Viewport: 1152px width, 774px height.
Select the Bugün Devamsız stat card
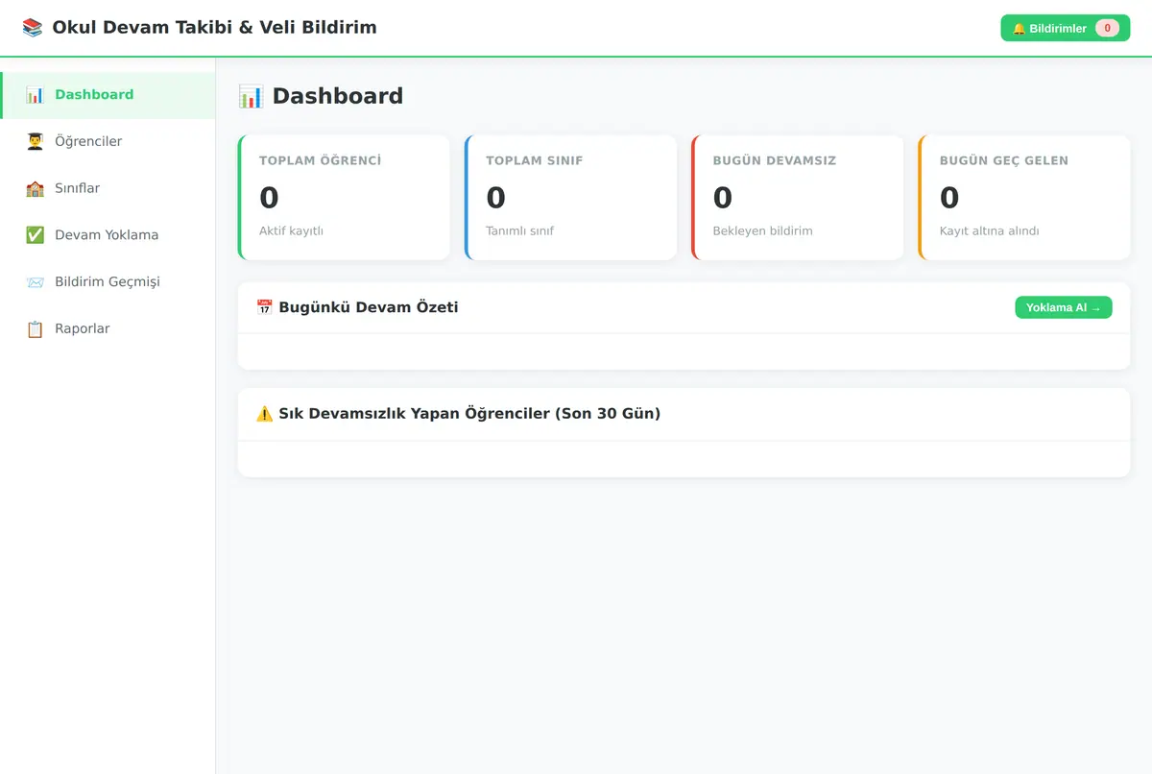coord(798,198)
